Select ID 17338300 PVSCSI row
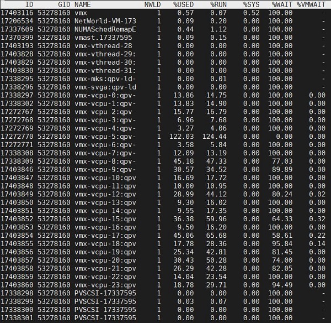Image resolution: width=331 pixels, height=323 pixels. 17,310
